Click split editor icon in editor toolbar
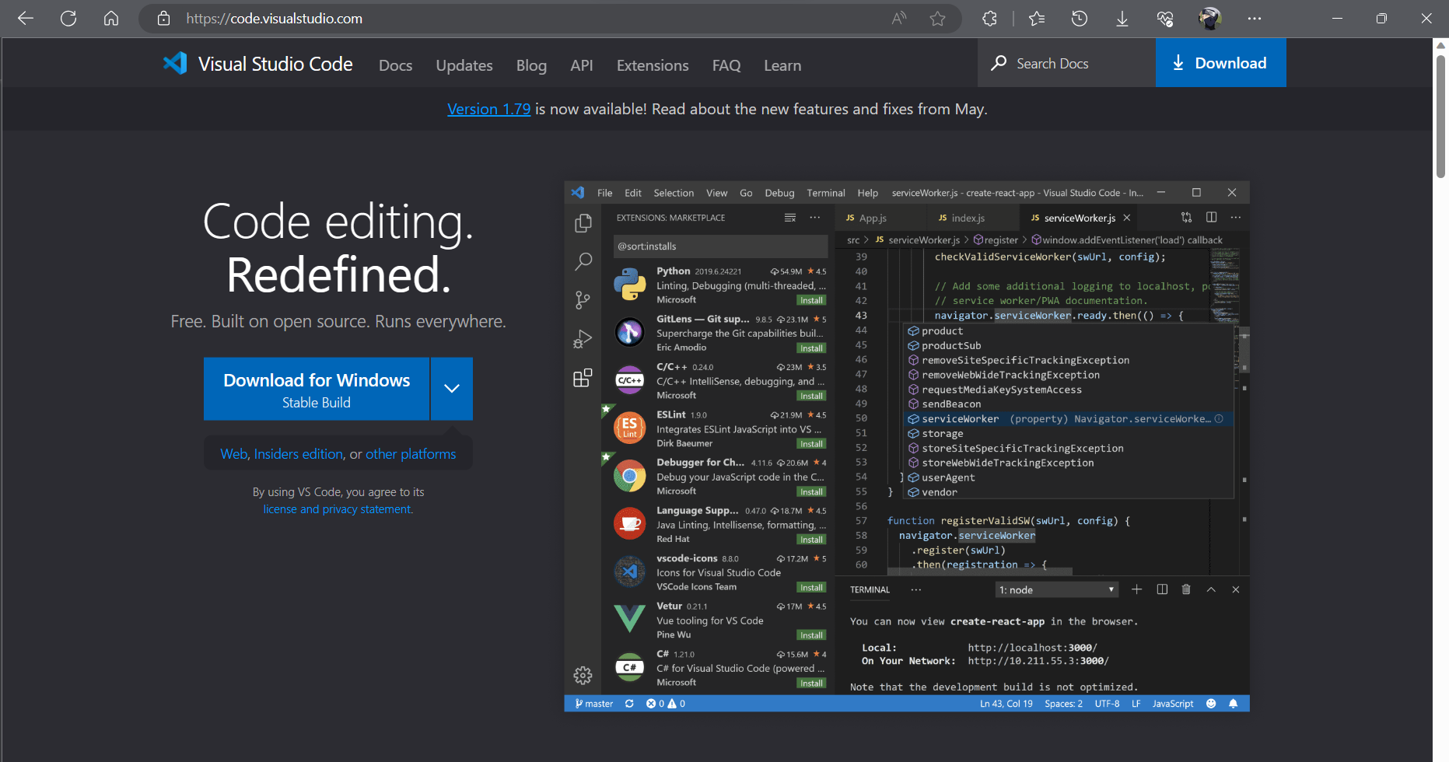Screen dimensions: 1449x762 point(1211,218)
